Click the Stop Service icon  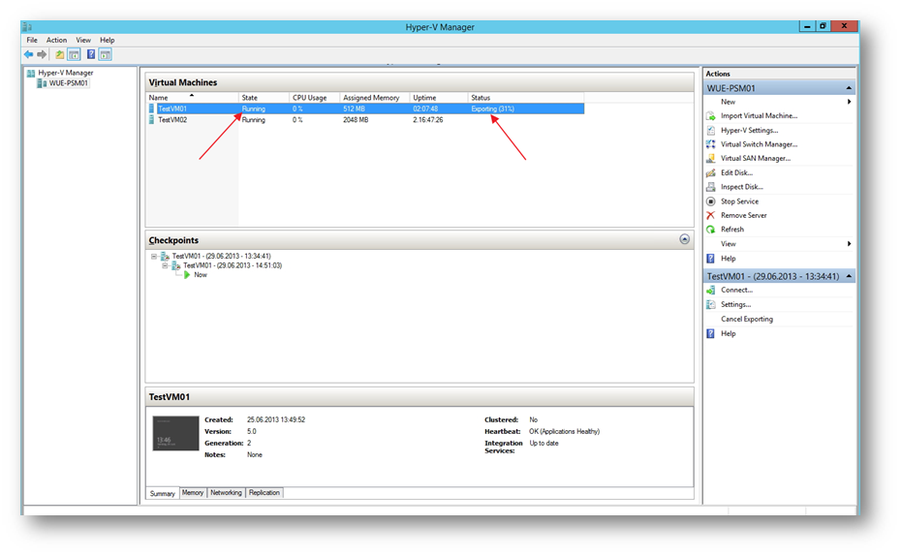[711, 201]
